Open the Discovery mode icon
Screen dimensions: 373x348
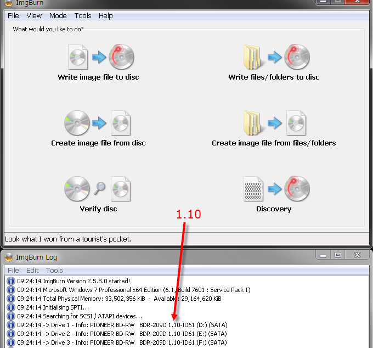(x=274, y=188)
